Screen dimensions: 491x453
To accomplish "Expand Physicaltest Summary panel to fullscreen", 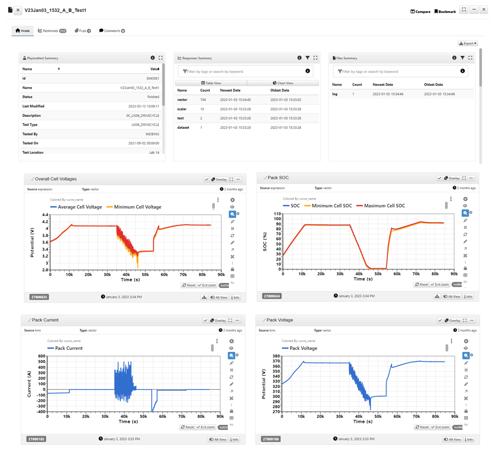I will click(x=160, y=58).
